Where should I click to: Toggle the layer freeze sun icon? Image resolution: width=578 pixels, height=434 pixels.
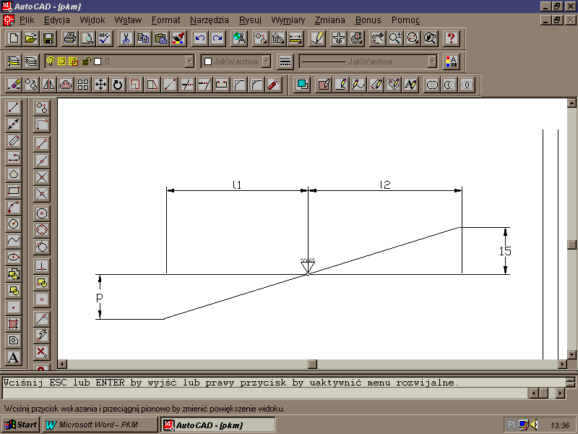tap(61, 61)
